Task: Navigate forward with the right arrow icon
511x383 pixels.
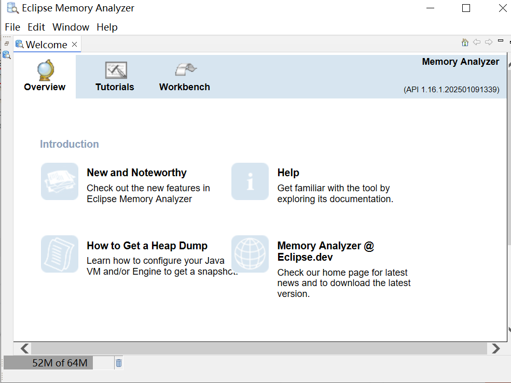Action: (489, 42)
